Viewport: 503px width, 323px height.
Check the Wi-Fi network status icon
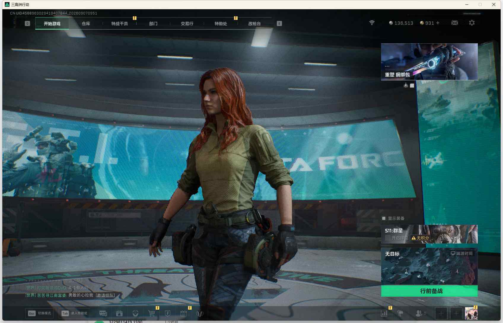click(372, 23)
